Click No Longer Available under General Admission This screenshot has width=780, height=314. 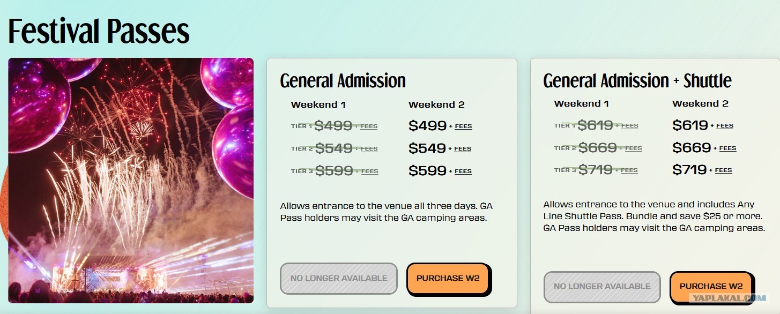click(x=339, y=278)
